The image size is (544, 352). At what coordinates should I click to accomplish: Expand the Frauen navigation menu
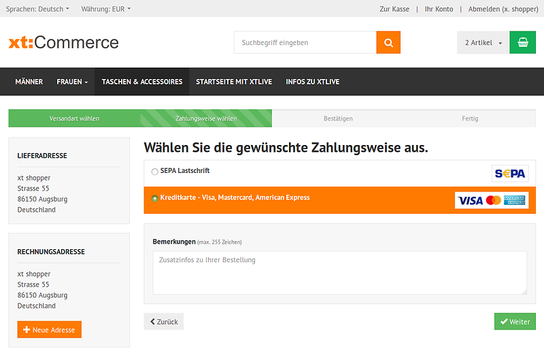click(72, 82)
